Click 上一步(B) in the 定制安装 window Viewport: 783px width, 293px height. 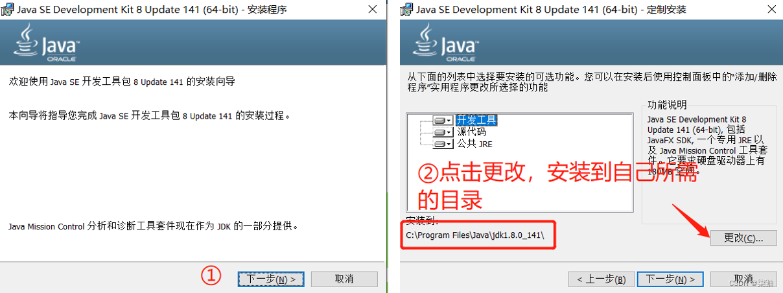(x=602, y=279)
